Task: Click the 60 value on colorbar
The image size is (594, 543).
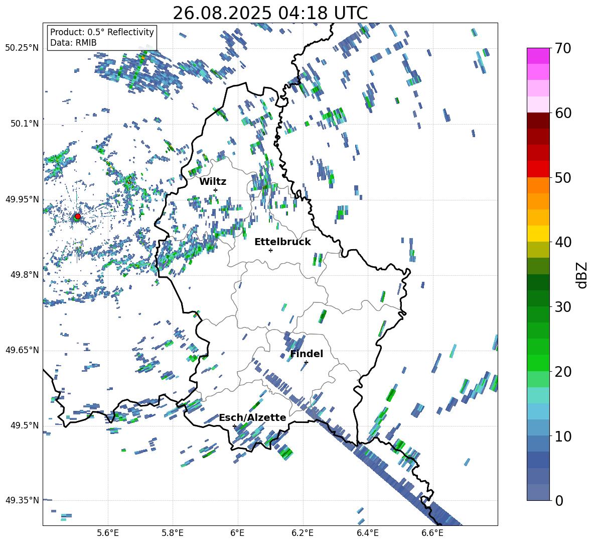Action: [x=563, y=113]
